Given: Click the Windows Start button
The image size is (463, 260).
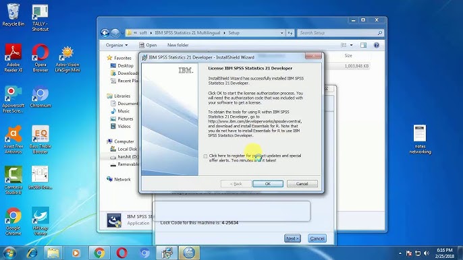Looking at the screenshot, I should [9, 253].
